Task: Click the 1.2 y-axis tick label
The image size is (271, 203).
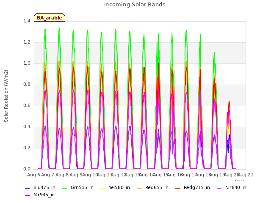Action: pyautogui.click(x=27, y=42)
